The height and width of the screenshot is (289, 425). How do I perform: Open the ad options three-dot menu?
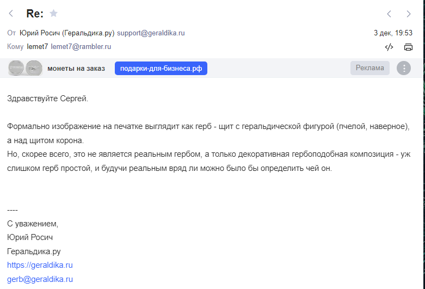404,68
